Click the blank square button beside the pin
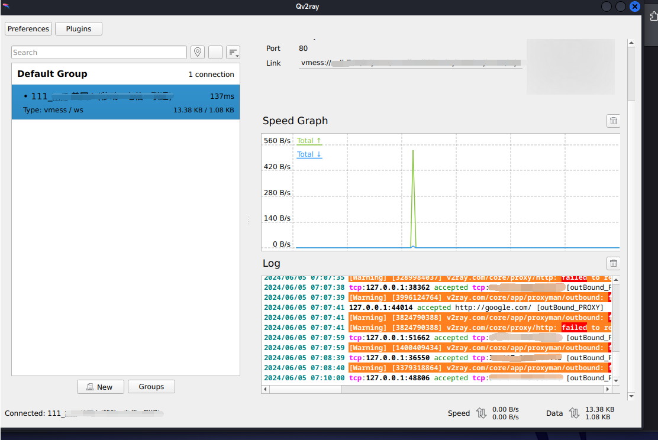658x440 pixels. [x=215, y=52]
